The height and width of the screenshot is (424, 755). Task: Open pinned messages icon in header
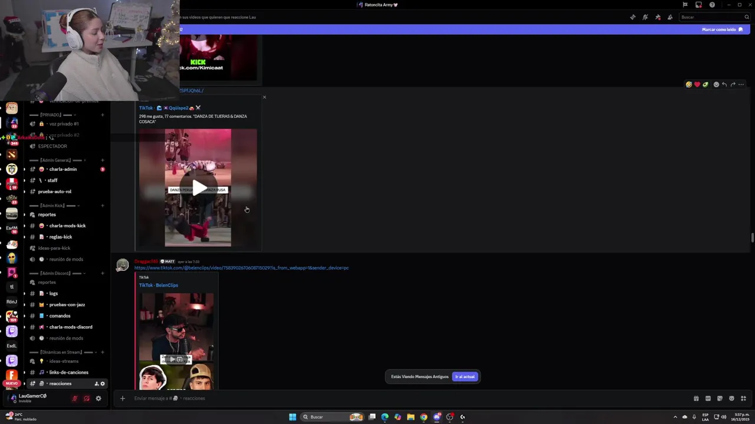pyautogui.click(x=658, y=17)
